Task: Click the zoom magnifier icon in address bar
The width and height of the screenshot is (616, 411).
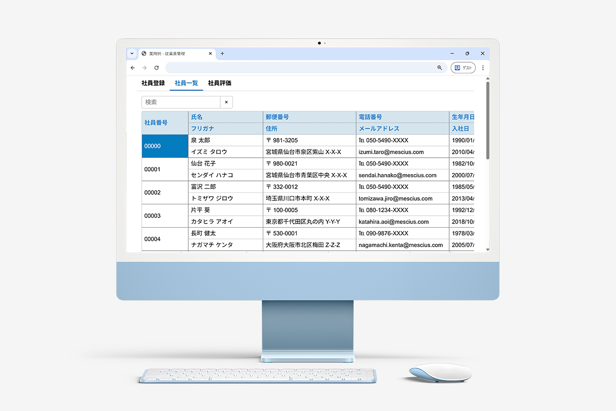Action: click(439, 68)
